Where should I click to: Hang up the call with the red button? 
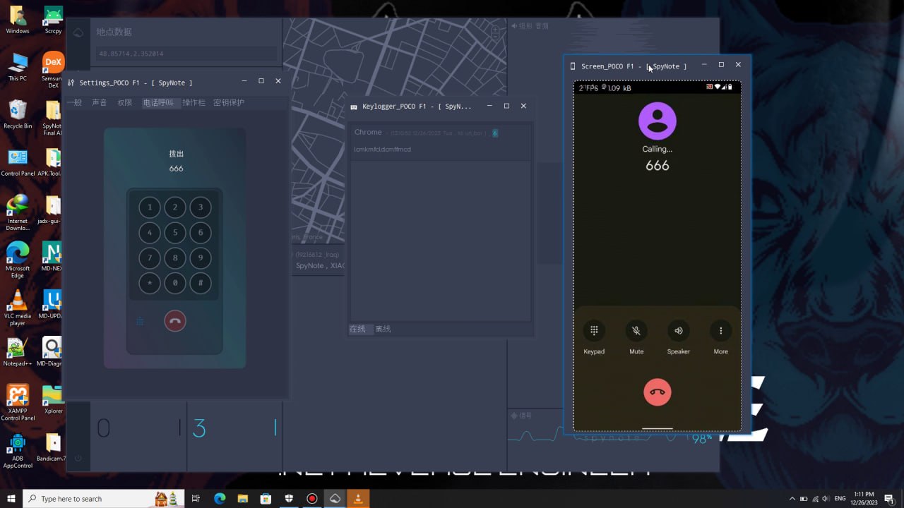tap(658, 392)
